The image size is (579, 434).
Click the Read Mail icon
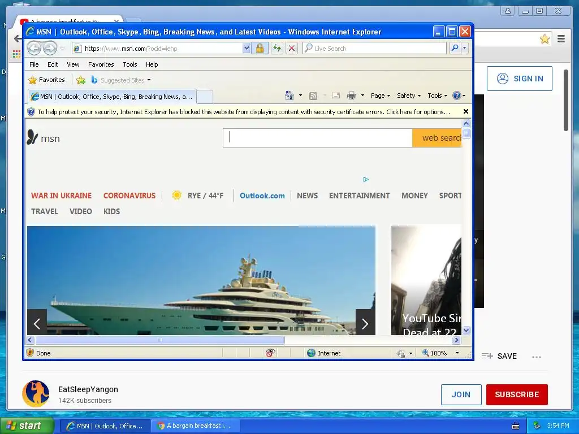coord(336,96)
